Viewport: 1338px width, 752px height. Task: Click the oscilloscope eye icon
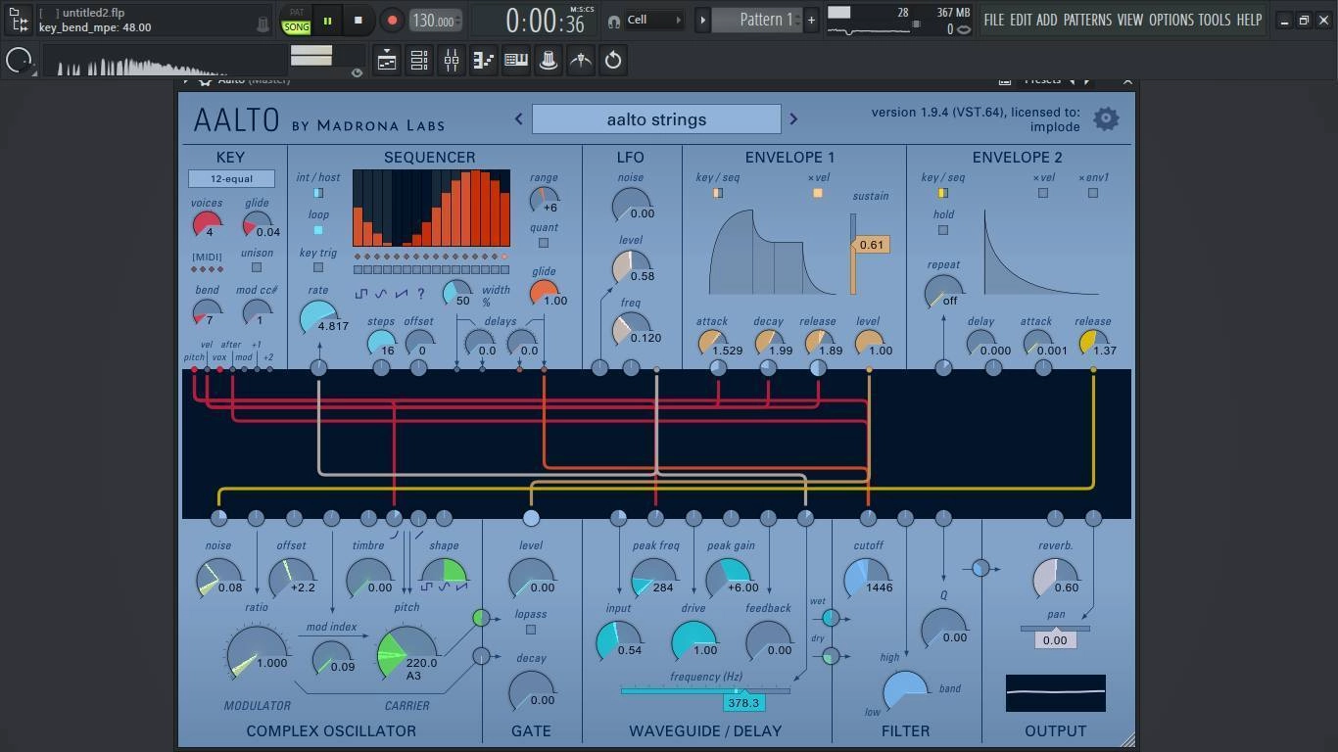(357, 72)
